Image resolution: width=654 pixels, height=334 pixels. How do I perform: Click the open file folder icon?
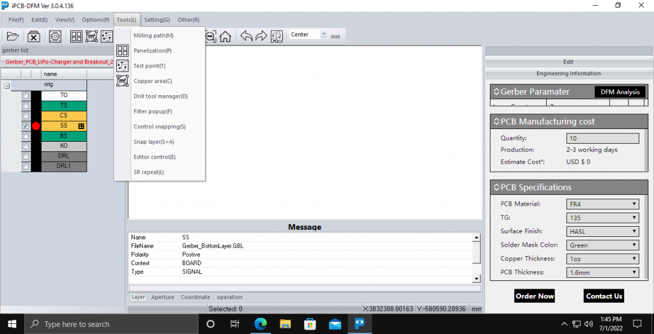pos(13,36)
